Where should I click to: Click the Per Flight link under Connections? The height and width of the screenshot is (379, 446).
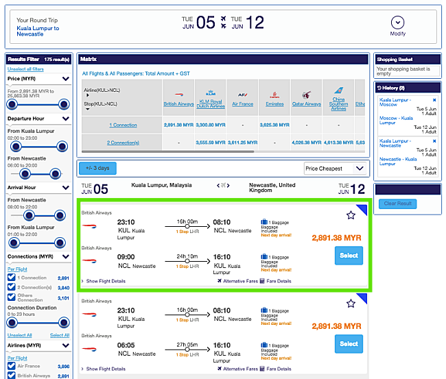click(17, 269)
